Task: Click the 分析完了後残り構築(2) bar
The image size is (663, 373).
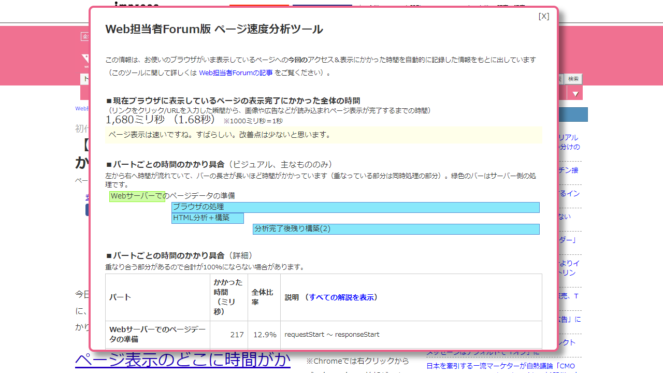Action: click(396, 229)
